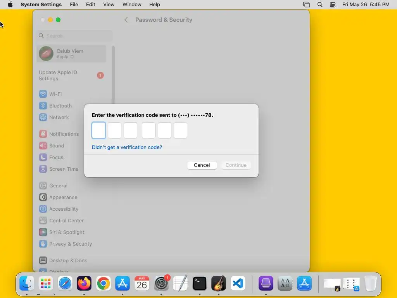The width and height of the screenshot is (397, 298).
Task: Click the Accessibility icon in sidebar
Action: (43, 209)
